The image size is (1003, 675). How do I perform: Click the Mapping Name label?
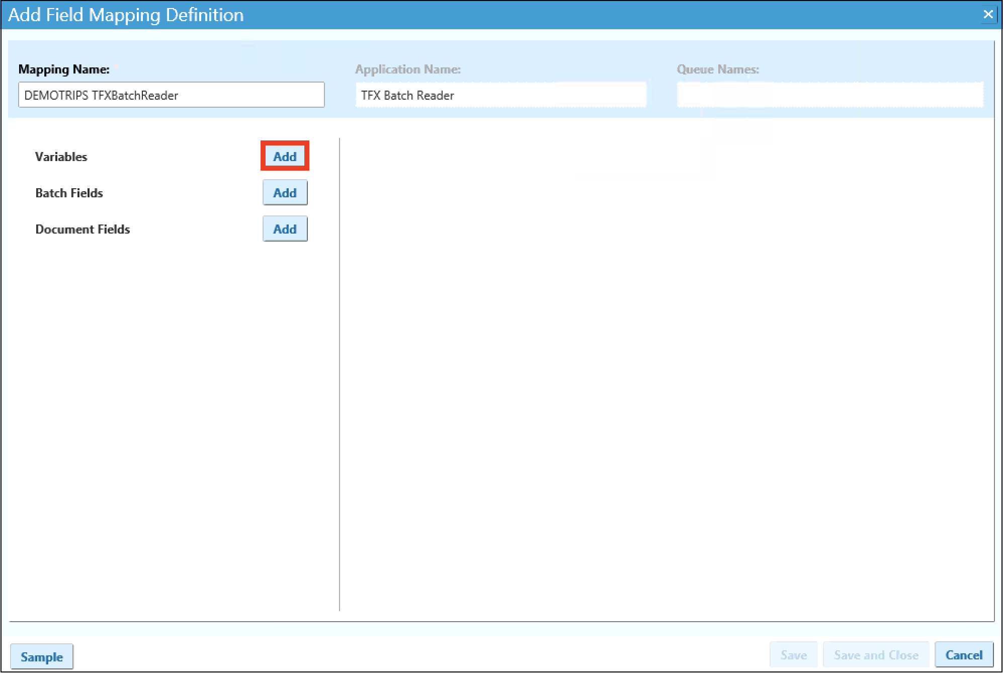point(64,69)
